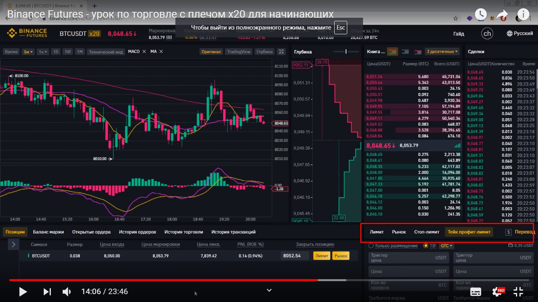This screenshot has width=538, height=302.
Task: Expand chart to fullscreen icon
Action: 281,52
